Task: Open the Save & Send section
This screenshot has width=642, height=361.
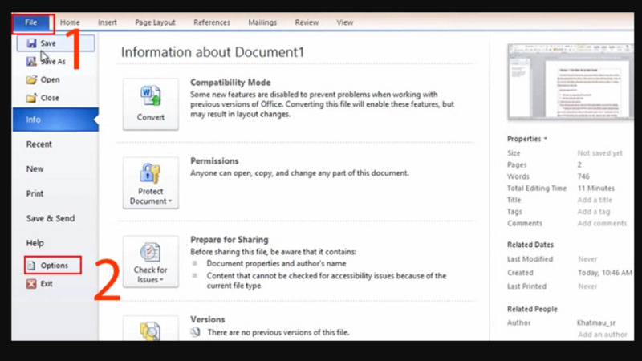Action: tap(51, 218)
